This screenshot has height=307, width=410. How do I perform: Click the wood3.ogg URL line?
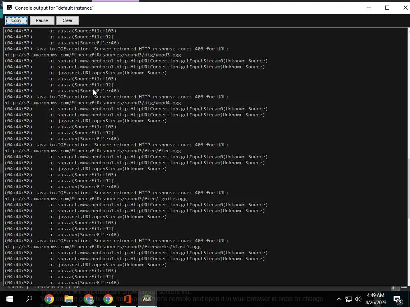pyautogui.click(x=93, y=55)
